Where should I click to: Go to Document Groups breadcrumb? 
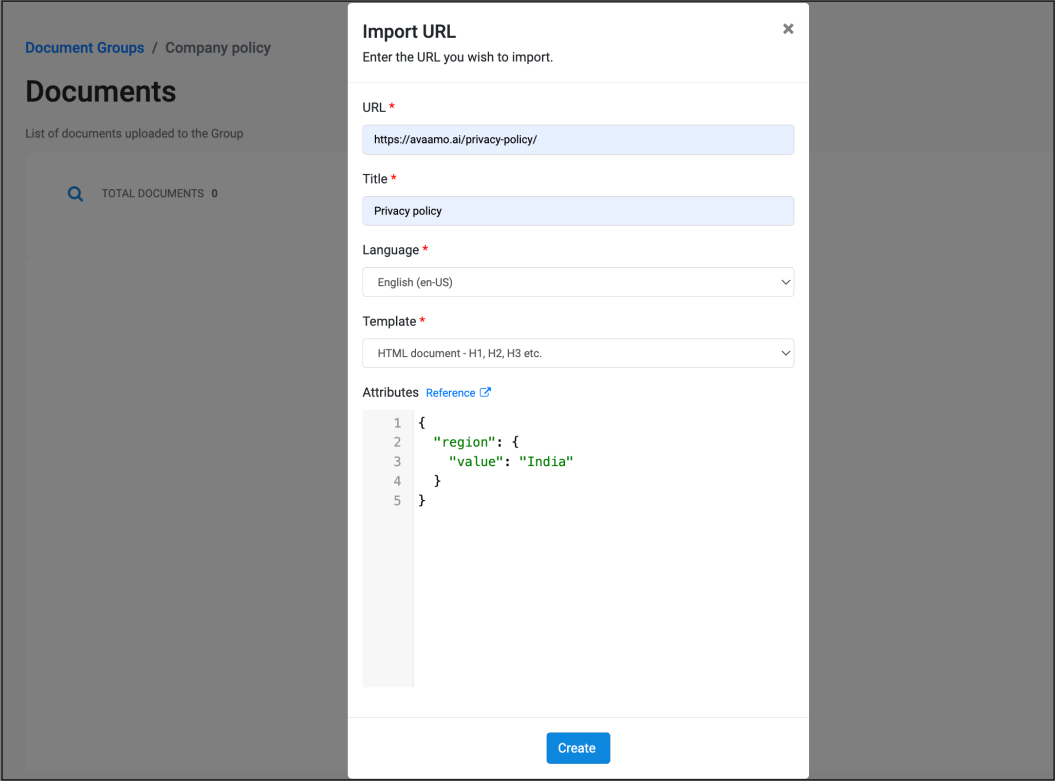coord(85,48)
